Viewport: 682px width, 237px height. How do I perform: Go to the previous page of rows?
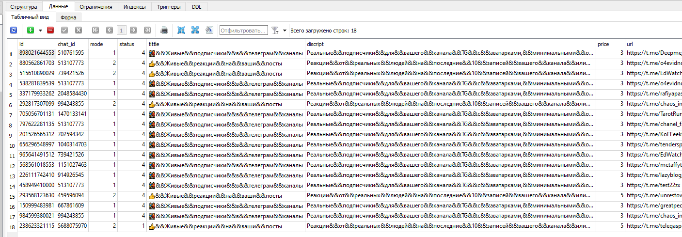pos(109,30)
